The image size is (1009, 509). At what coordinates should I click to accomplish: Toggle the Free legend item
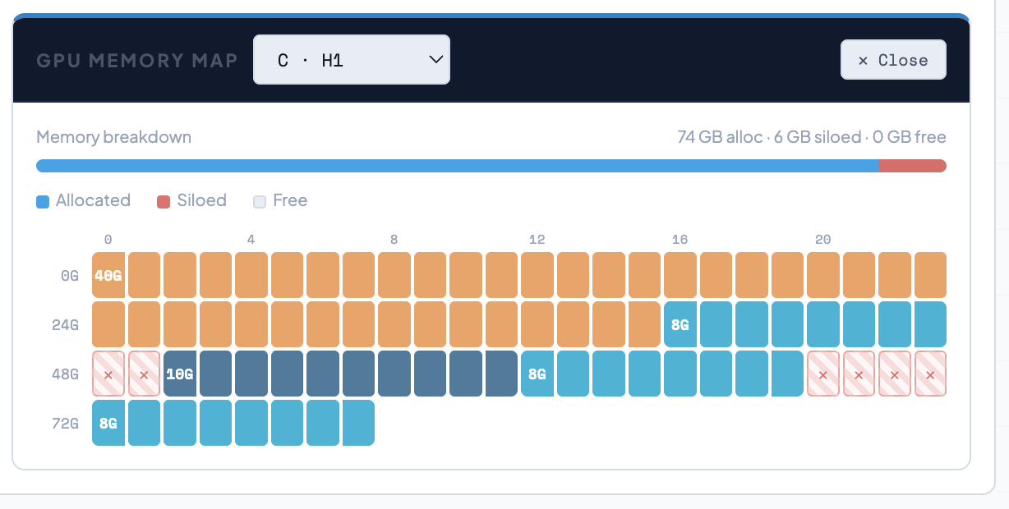[280, 201]
